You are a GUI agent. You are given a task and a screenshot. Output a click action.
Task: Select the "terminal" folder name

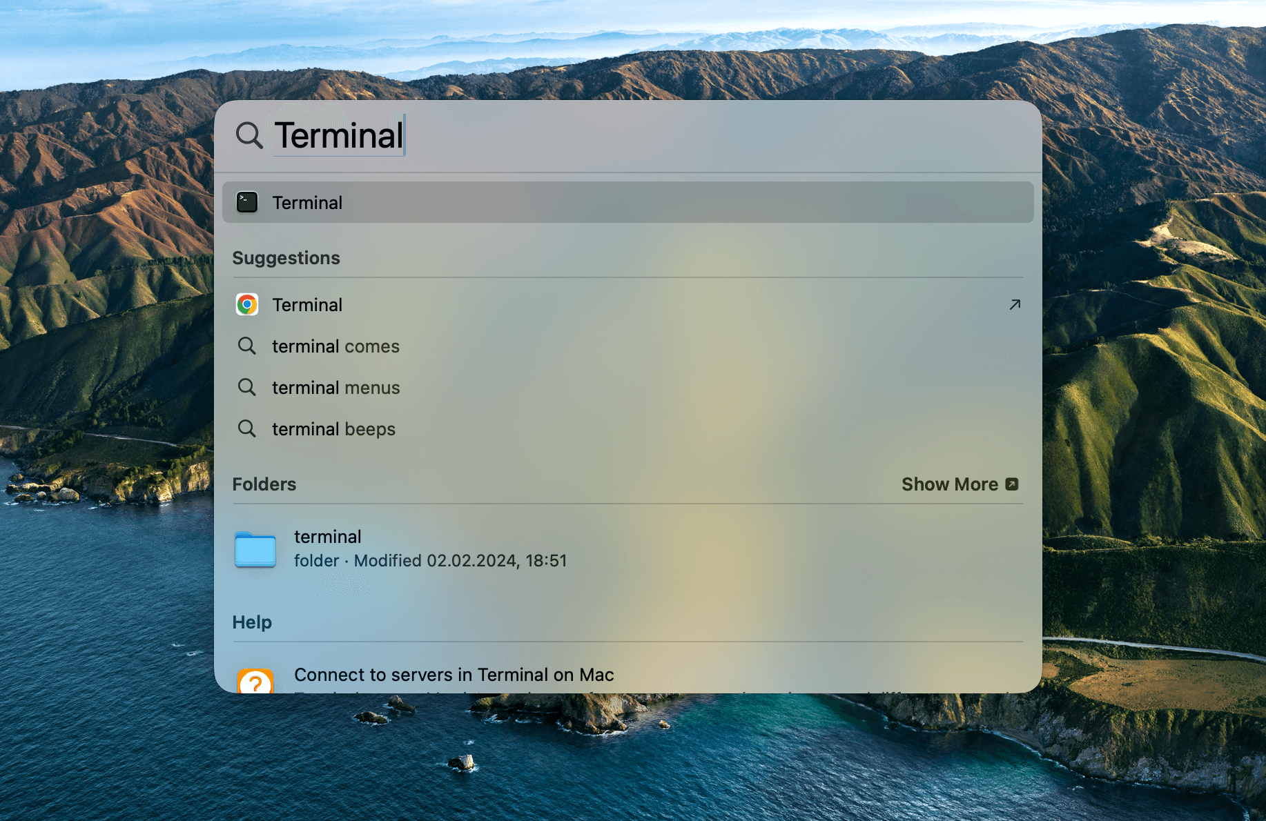(327, 537)
